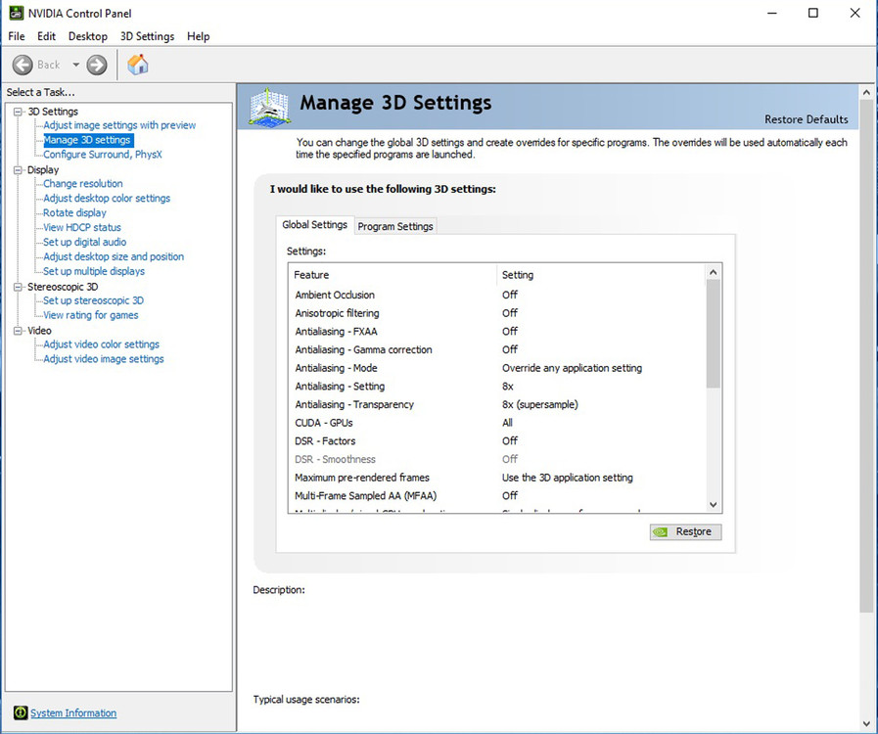Open Adjust desktop size and position
Screen dimensions: 878x734
click(114, 256)
